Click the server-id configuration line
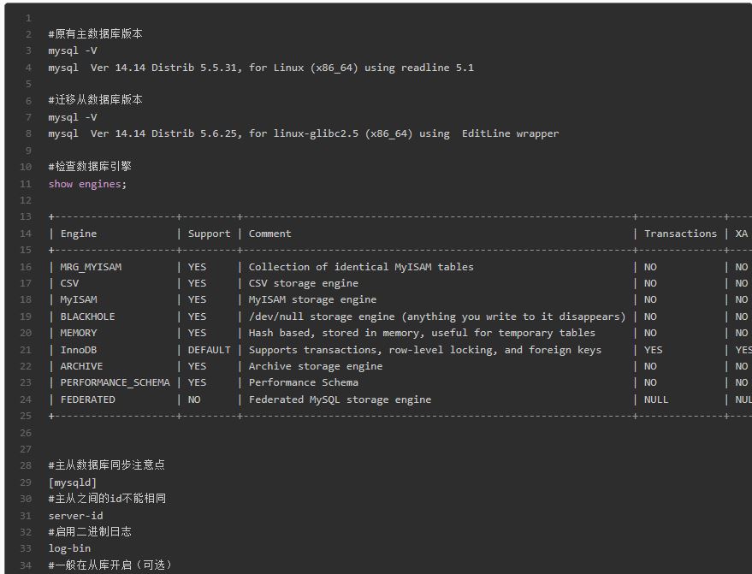 pyautogui.click(x=75, y=516)
